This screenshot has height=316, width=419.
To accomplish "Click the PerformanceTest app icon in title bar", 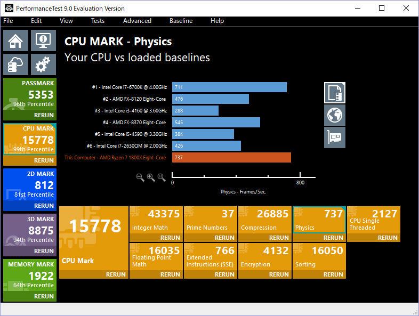I will coord(9,9).
